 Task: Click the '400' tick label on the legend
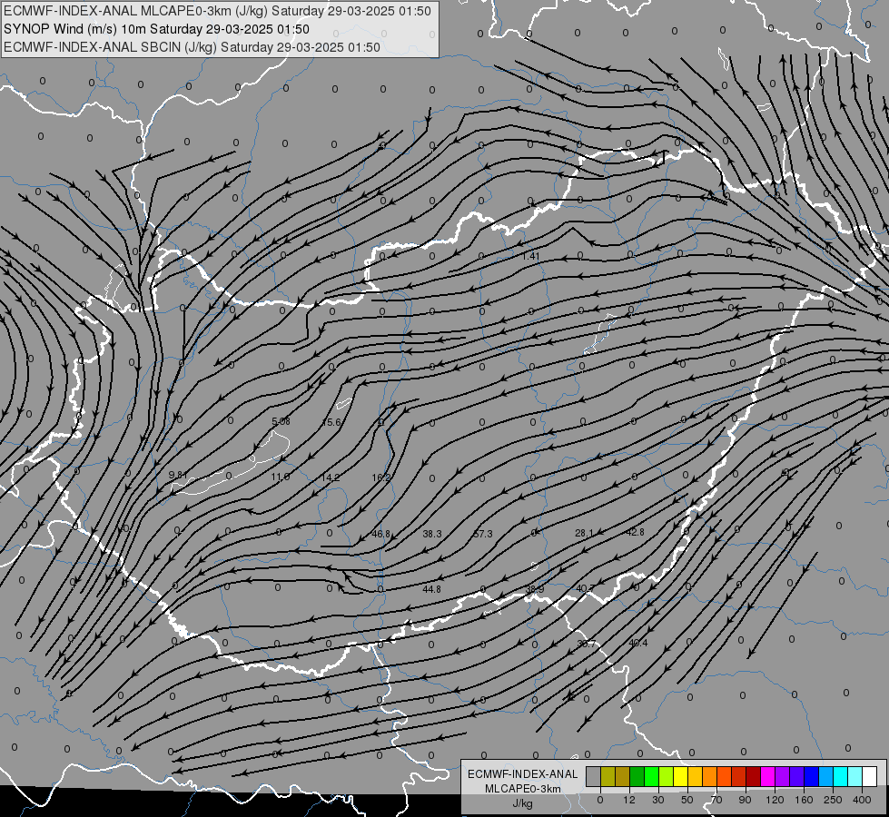click(x=862, y=800)
